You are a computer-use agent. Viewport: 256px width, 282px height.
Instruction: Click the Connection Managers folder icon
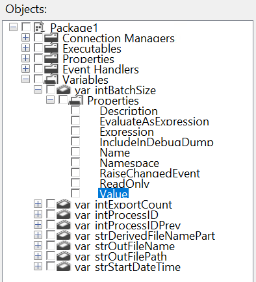[x=51, y=38]
